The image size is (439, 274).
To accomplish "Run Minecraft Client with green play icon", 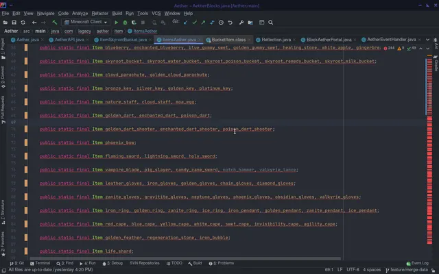I will [116, 23].
